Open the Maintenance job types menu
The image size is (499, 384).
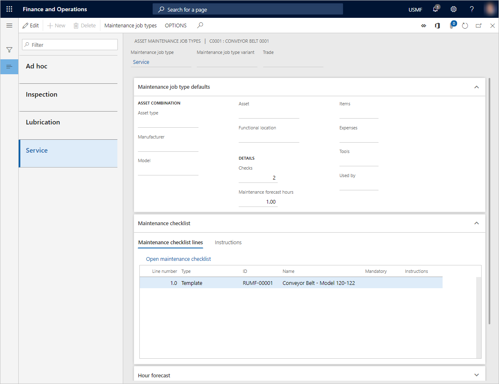pos(131,25)
